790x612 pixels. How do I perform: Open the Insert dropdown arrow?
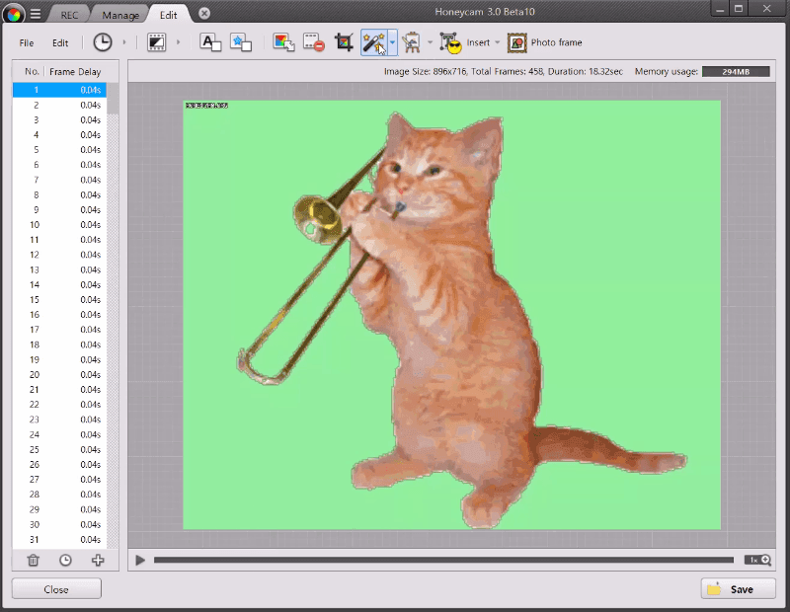pyautogui.click(x=498, y=42)
